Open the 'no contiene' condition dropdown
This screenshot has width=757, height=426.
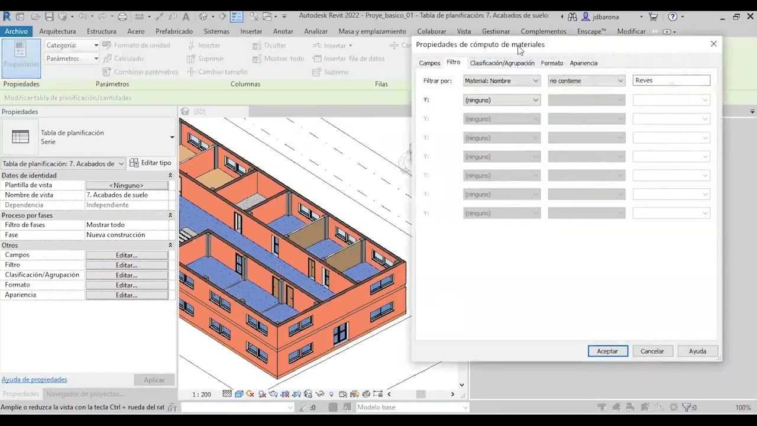coord(586,81)
